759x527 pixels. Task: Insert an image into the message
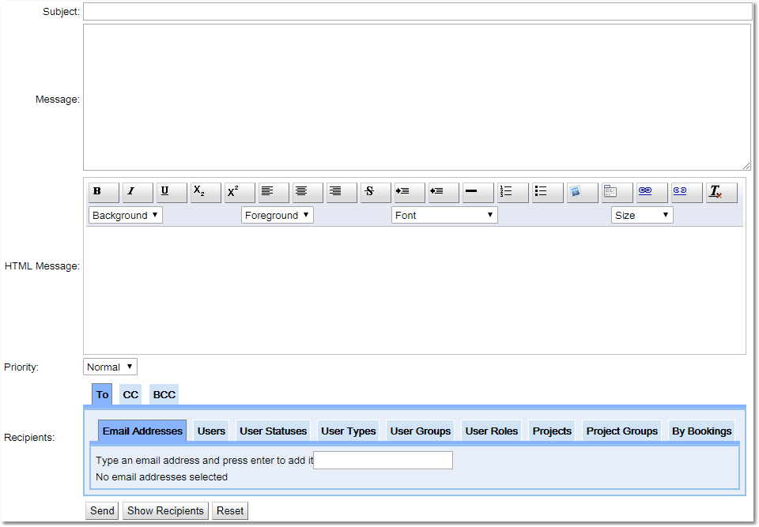click(581, 192)
